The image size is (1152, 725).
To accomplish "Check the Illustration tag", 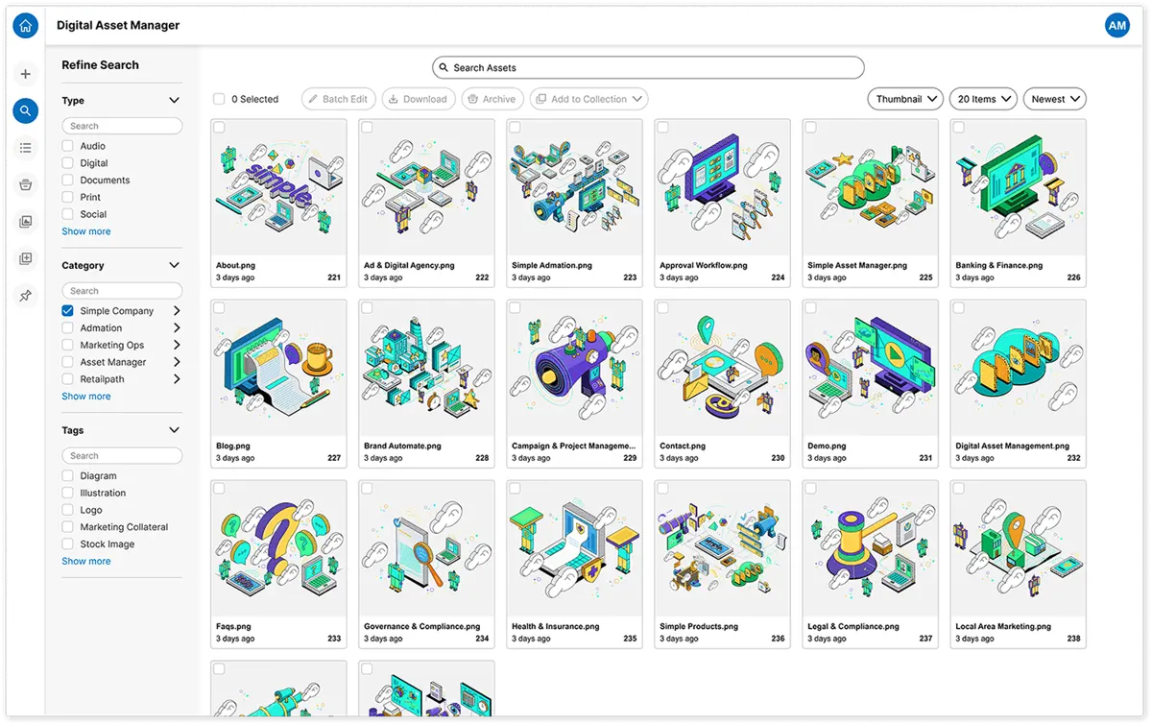I will pos(68,493).
